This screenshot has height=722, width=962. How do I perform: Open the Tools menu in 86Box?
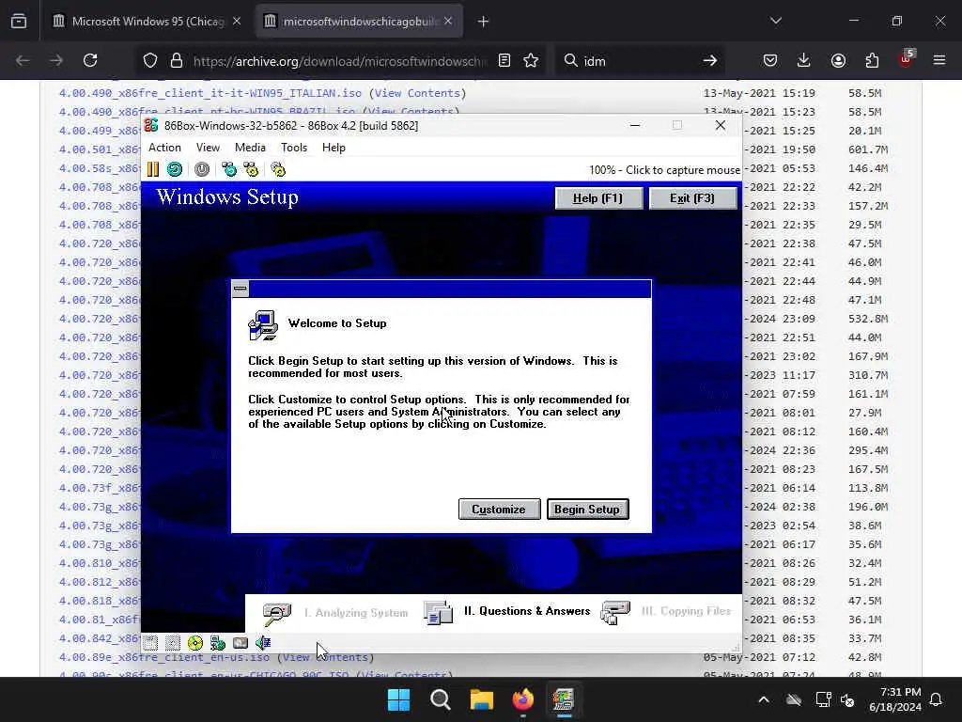(x=294, y=148)
